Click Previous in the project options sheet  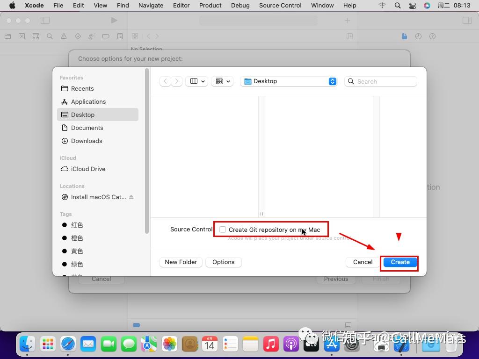point(336,279)
